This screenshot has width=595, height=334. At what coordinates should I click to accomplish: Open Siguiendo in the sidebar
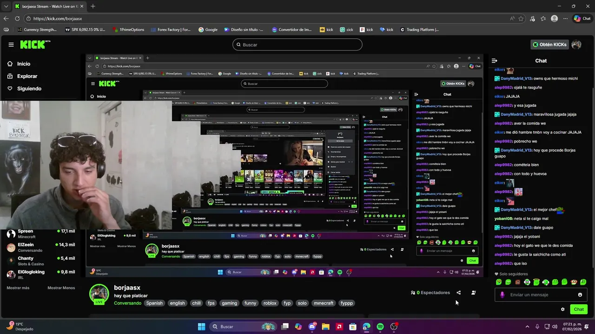coord(24,89)
